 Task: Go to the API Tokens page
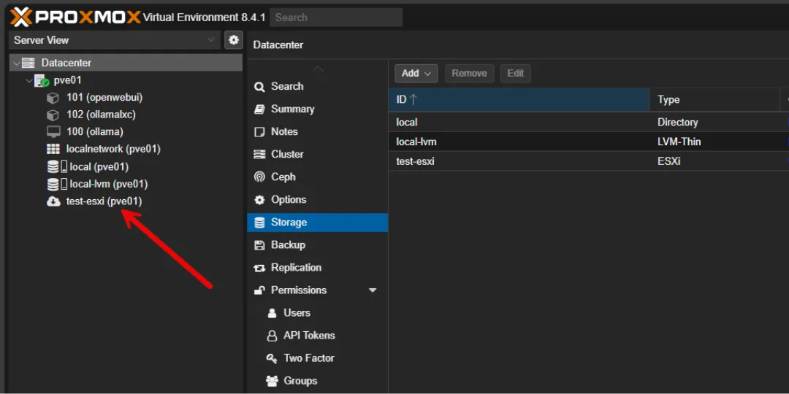click(x=309, y=336)
